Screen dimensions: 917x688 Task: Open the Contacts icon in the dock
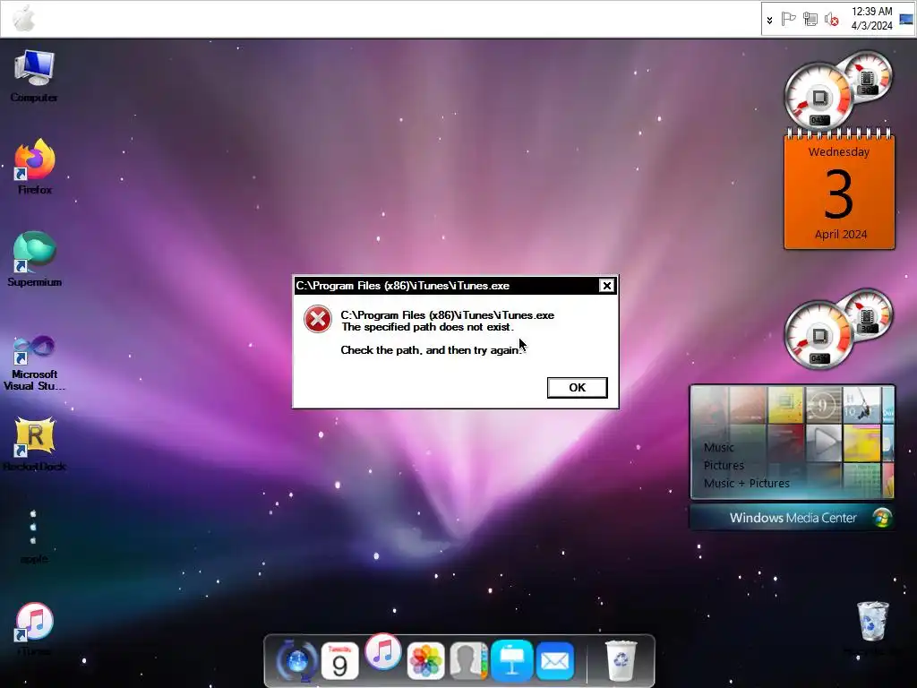[468, 661]
